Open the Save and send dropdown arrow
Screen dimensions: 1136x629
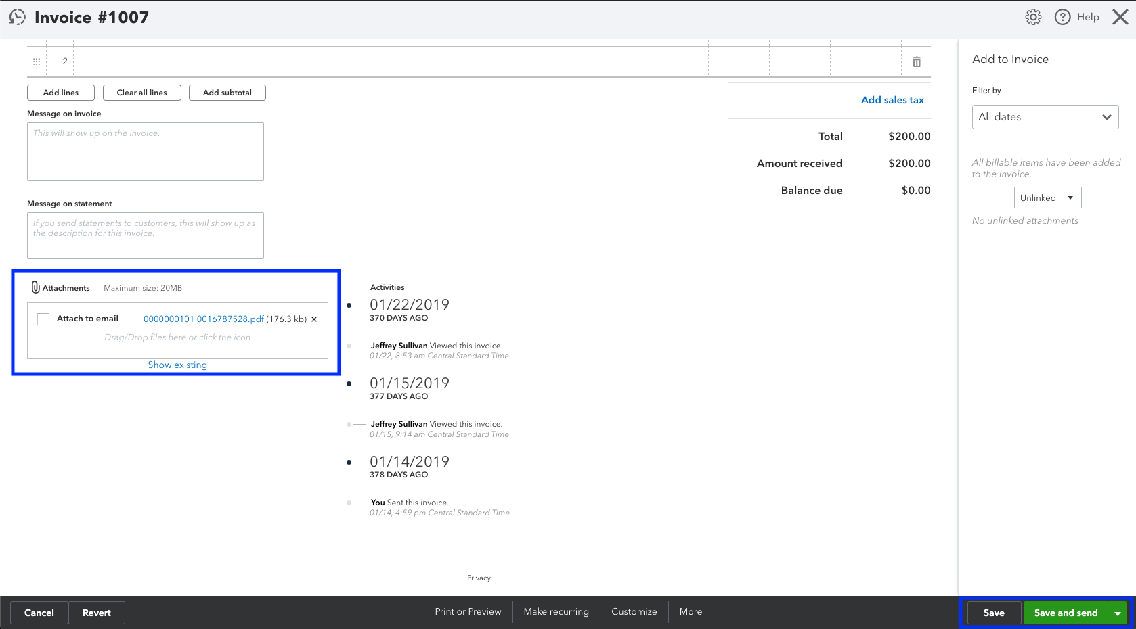pyautogui.click(x=1118, y=613)
